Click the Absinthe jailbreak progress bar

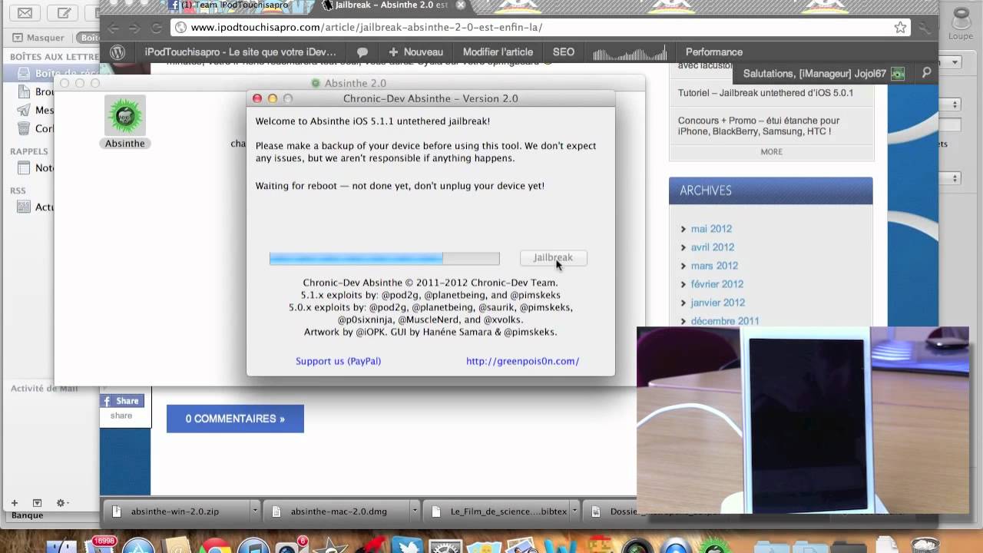[384, 259]
